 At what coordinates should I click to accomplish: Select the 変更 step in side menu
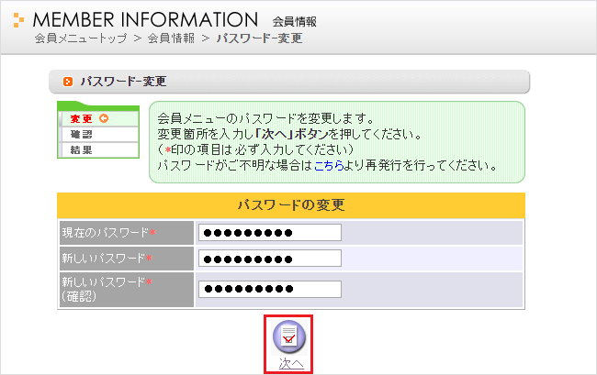pos(81,119)
